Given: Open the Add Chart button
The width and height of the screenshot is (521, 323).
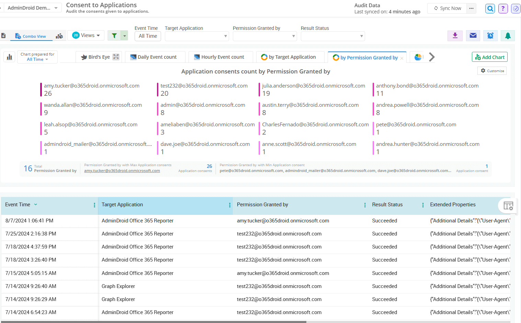Looking at the screenshot, I should tap(489, 57).
